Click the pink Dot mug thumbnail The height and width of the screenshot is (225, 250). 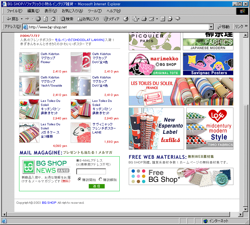81,62
